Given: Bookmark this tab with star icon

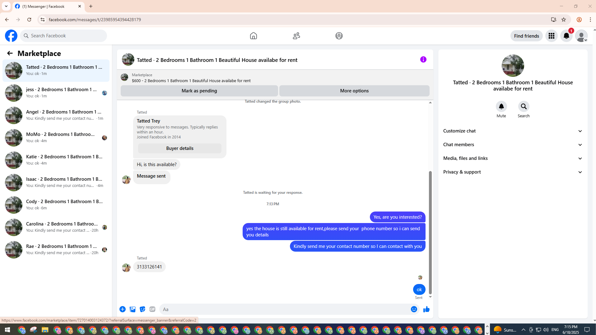Looking at the screenshot, I should (564, 20).
